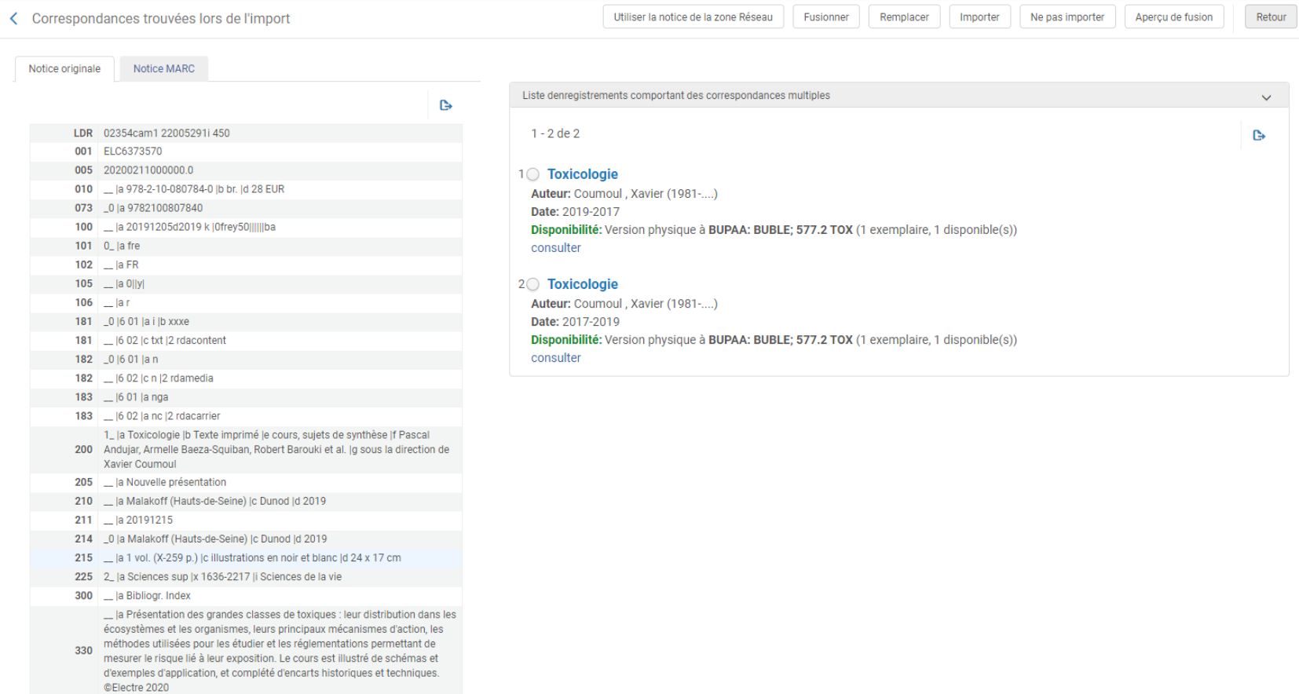
Task: Click the Fusionner button
Action: [x=825, y=17]
